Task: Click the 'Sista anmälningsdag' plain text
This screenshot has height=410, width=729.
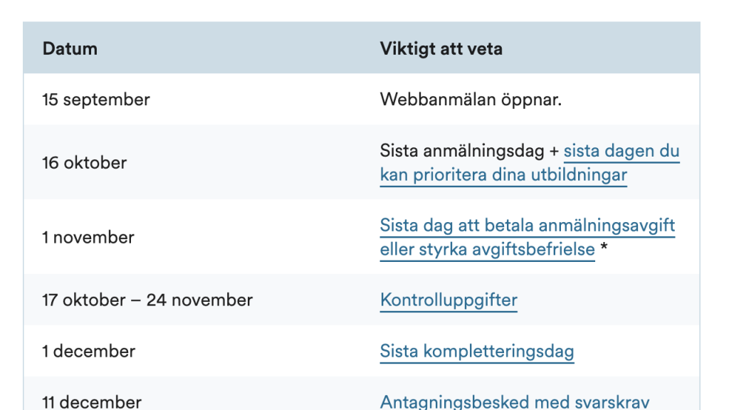Action: pos(462,151)
